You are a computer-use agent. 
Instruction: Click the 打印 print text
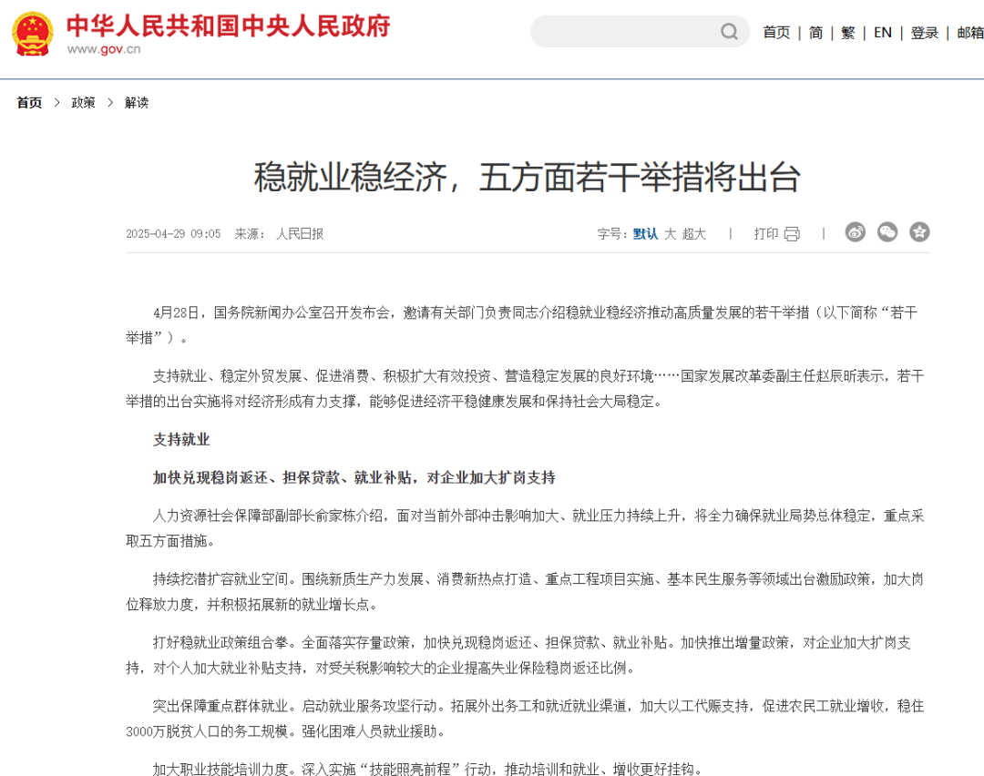coord(765,234)
